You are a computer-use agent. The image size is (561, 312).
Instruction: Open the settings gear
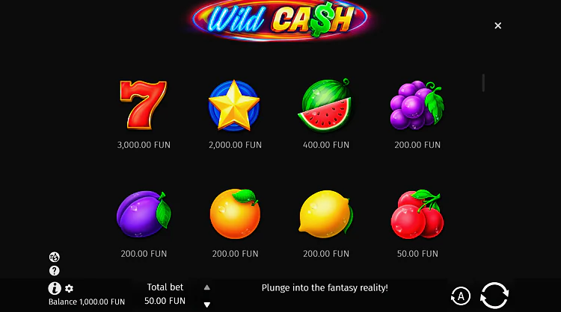pyautogui.click(x=69, y=288)
